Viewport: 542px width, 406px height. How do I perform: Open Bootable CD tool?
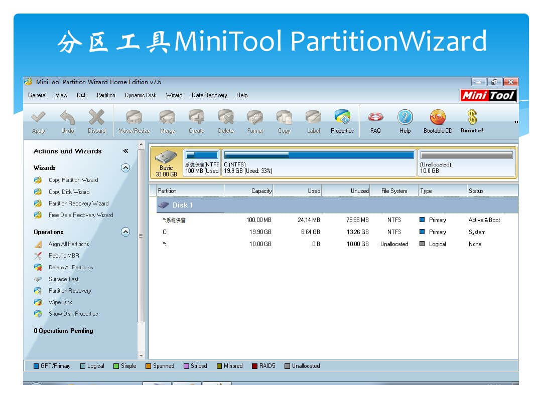coord(438,118)
